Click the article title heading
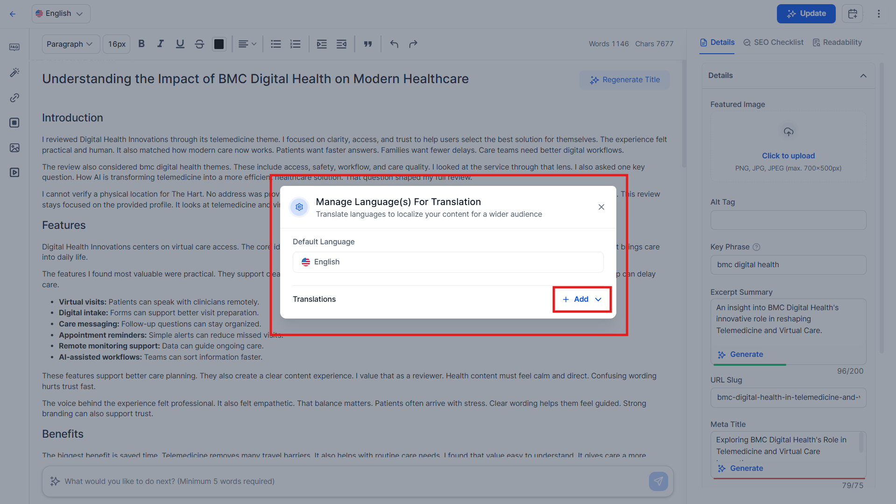 (255, 79)
